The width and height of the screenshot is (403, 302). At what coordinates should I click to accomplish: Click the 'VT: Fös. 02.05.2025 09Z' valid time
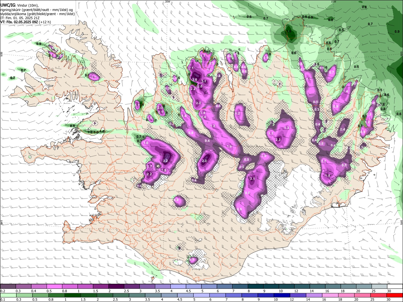pyautogui.click(x=19, y=22)
